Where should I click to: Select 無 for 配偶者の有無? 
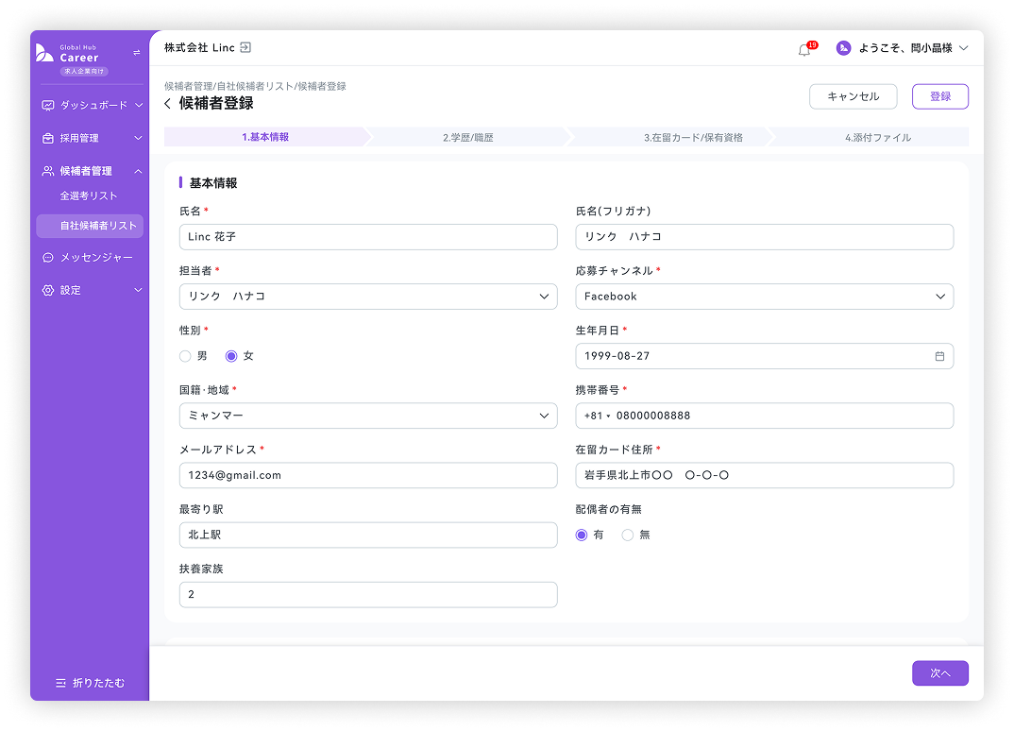pyautogui.click(x=627, y=535)
